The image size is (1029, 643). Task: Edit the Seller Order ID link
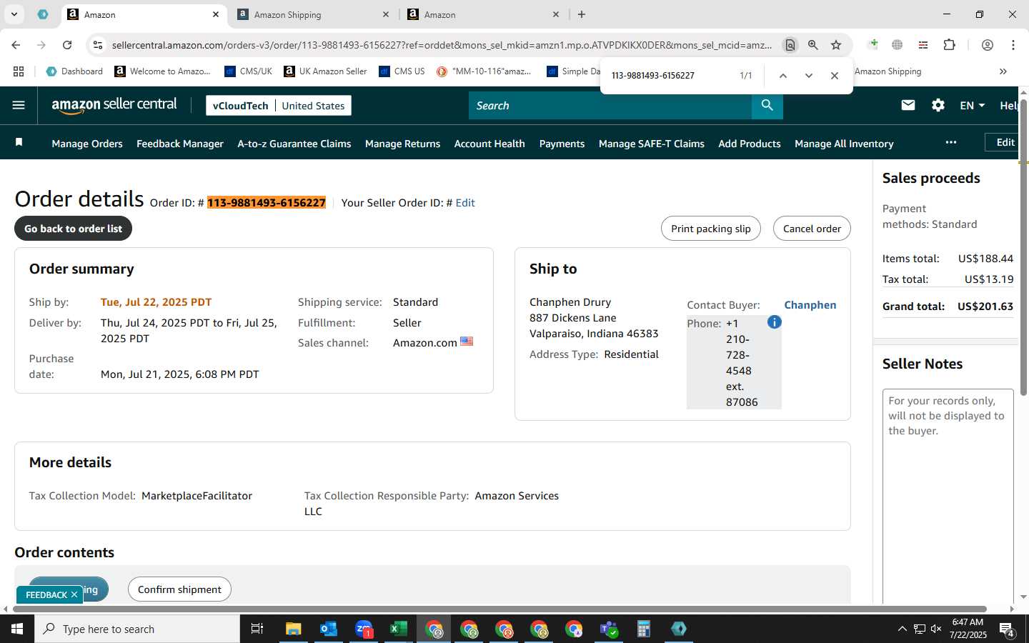click(x=465, y=203)
